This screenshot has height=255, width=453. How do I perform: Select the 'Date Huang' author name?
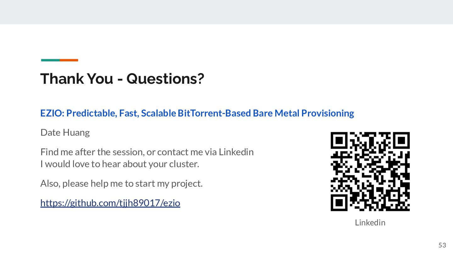click(x=65, y=133)
